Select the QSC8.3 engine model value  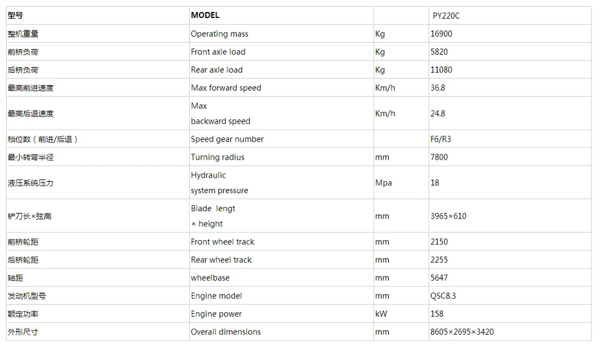point(443,296)
